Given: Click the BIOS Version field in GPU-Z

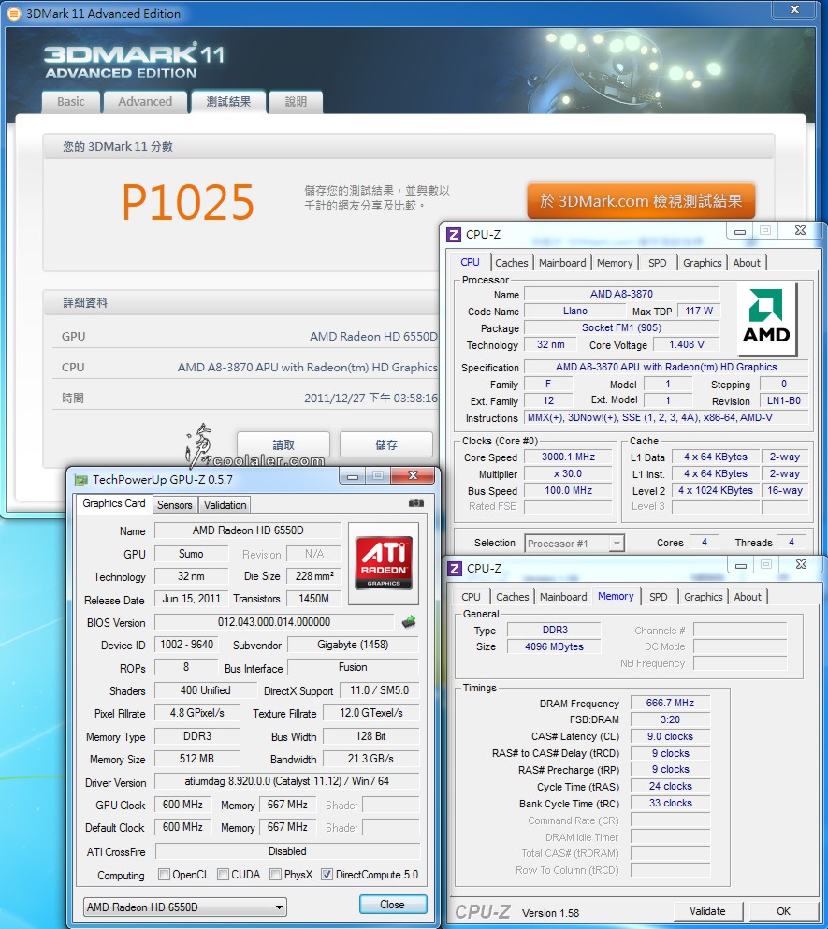Looking at the screenshot, I should click(x=274, y=622).
